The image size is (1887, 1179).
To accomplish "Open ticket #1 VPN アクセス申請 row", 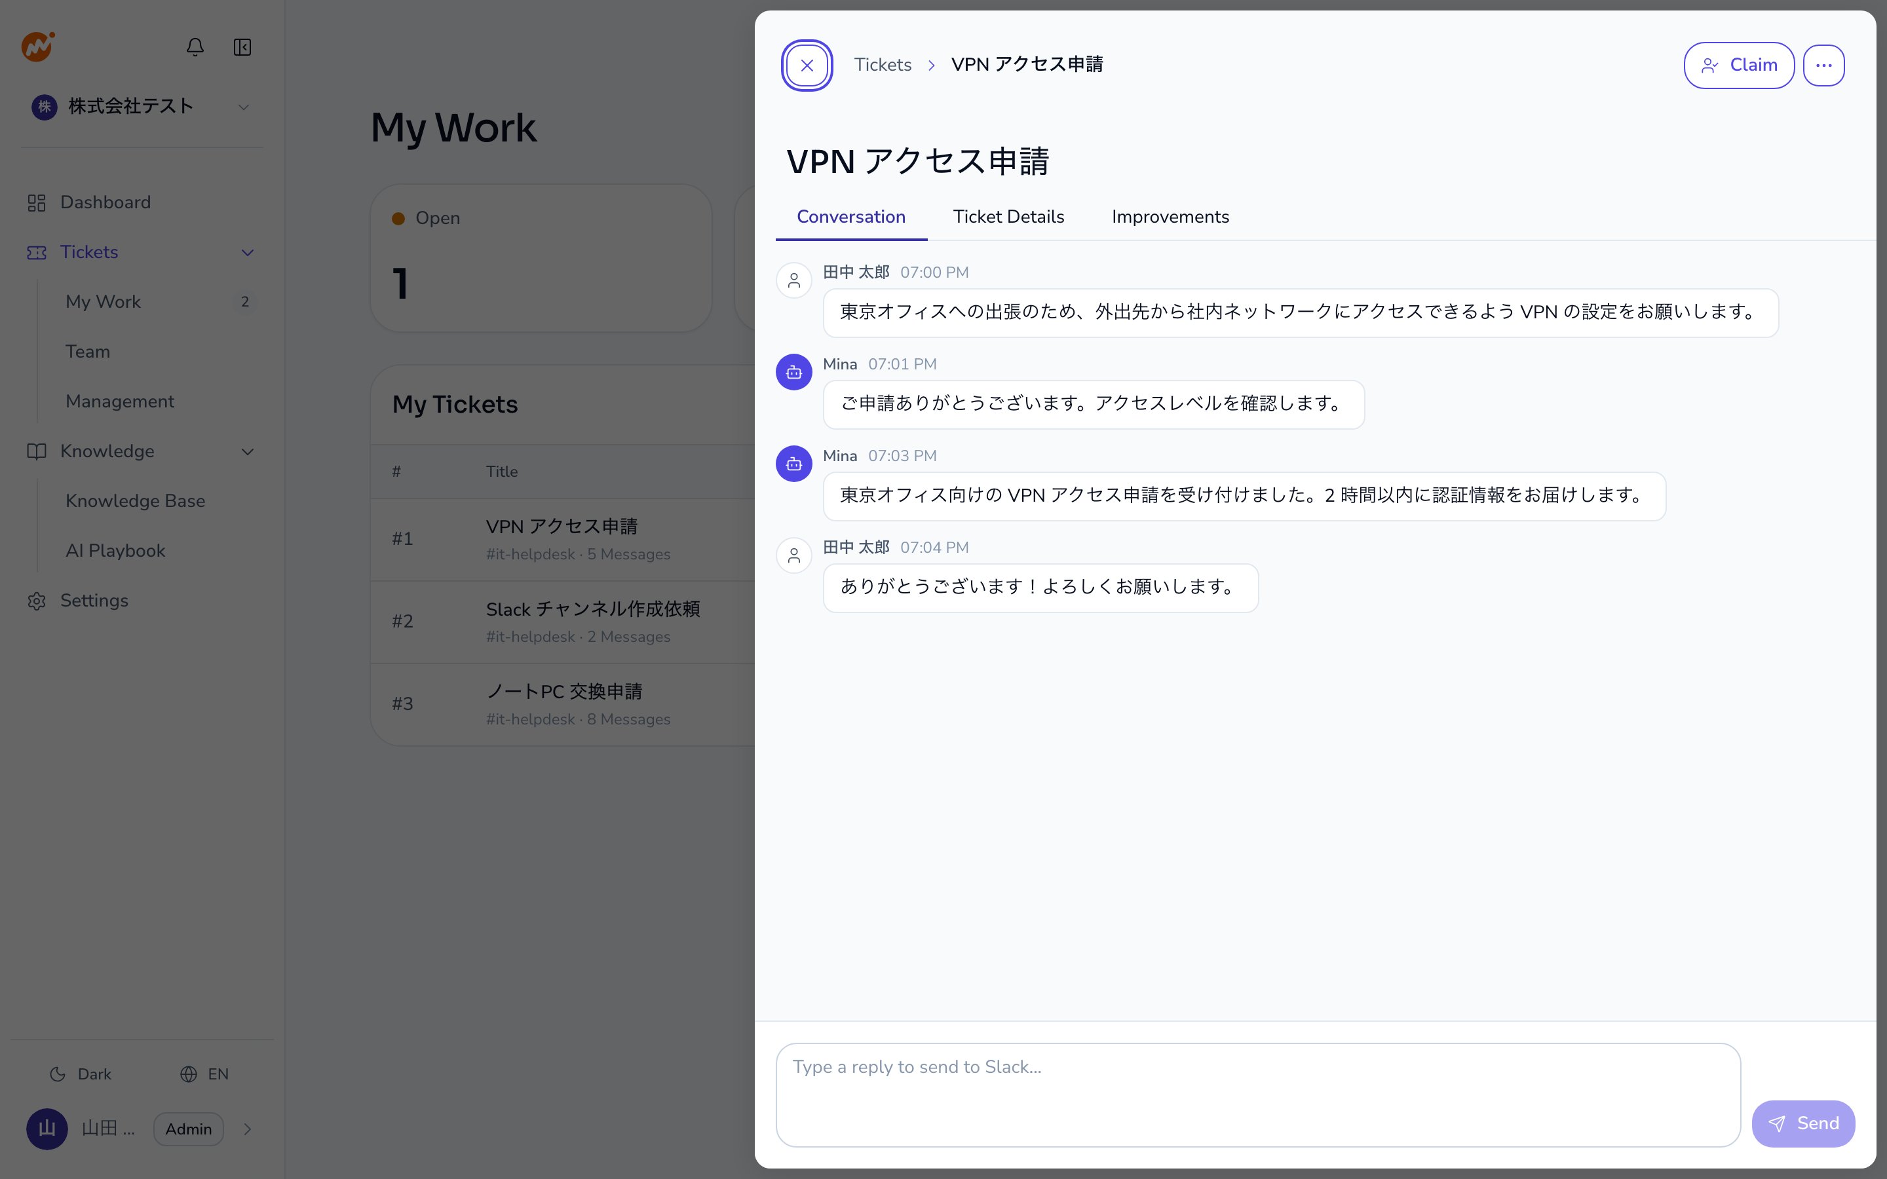I will 562,539.
